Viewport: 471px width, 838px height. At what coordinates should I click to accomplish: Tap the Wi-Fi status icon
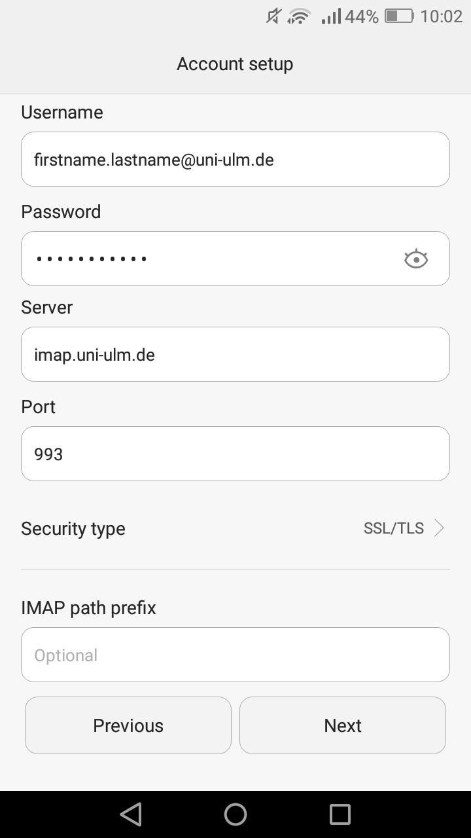[299, 16]
